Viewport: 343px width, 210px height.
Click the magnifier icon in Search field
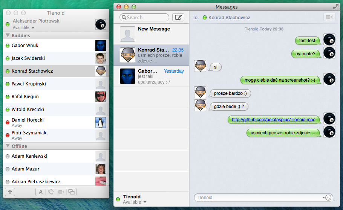pyautogui.click(x=124, y=17)
